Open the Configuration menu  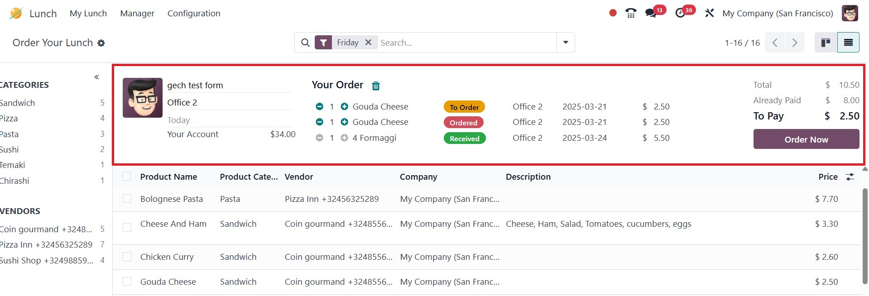194,14
